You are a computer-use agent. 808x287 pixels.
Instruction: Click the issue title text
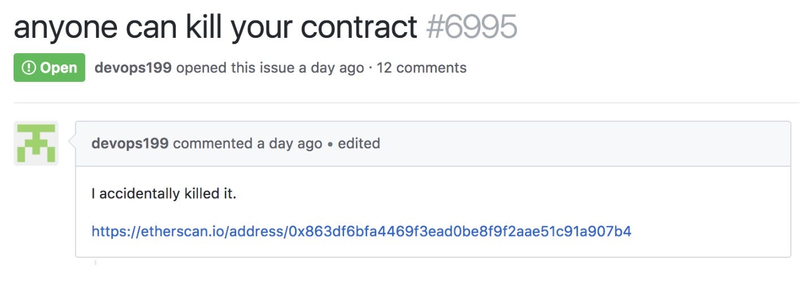pos(215,25)
